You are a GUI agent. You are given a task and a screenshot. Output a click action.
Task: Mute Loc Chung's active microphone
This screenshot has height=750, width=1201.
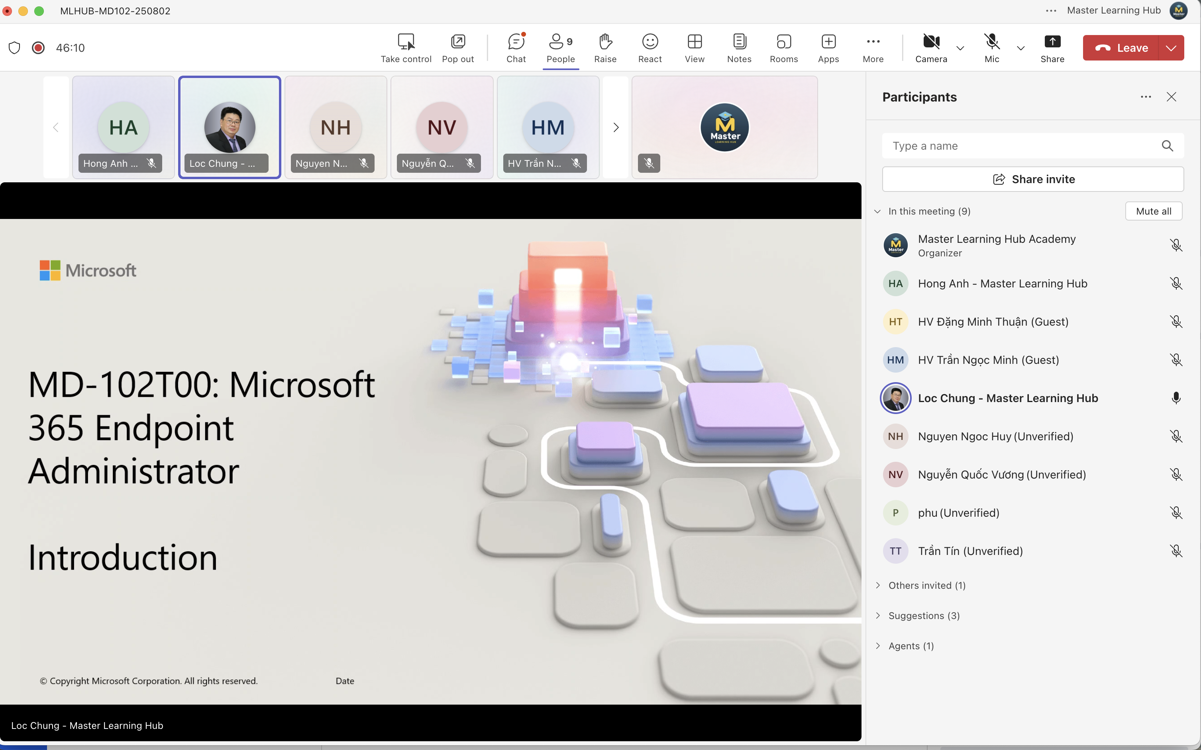[x=1176, y=398]
